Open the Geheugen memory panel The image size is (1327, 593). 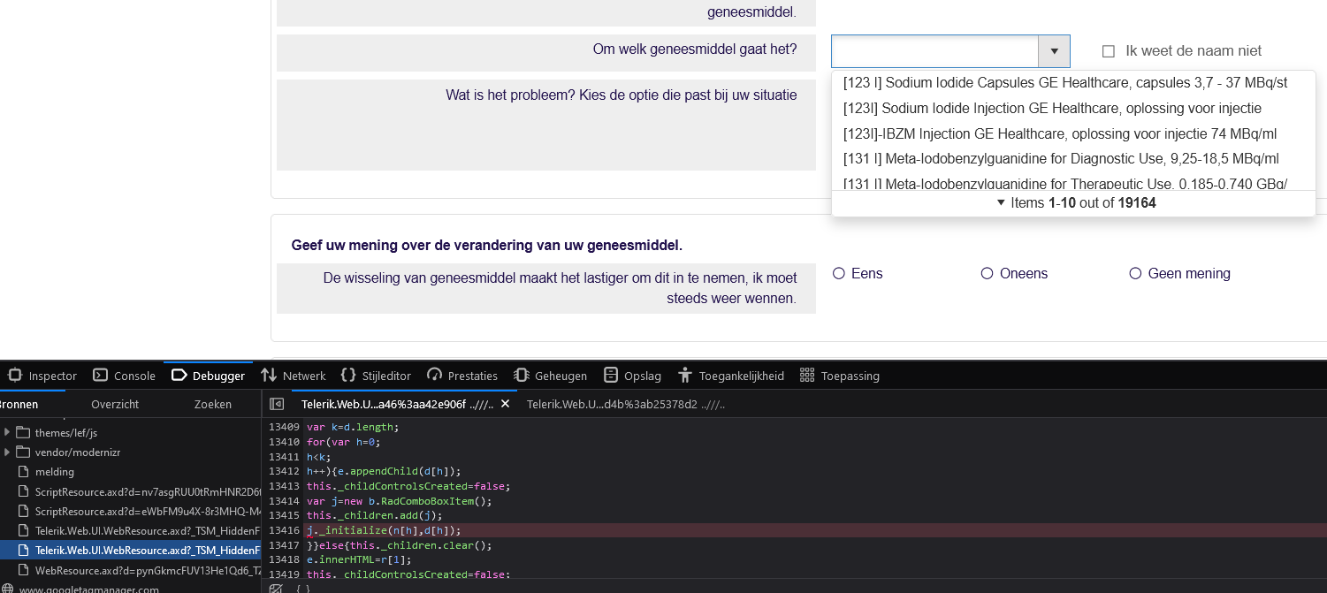tap(551, 376)
